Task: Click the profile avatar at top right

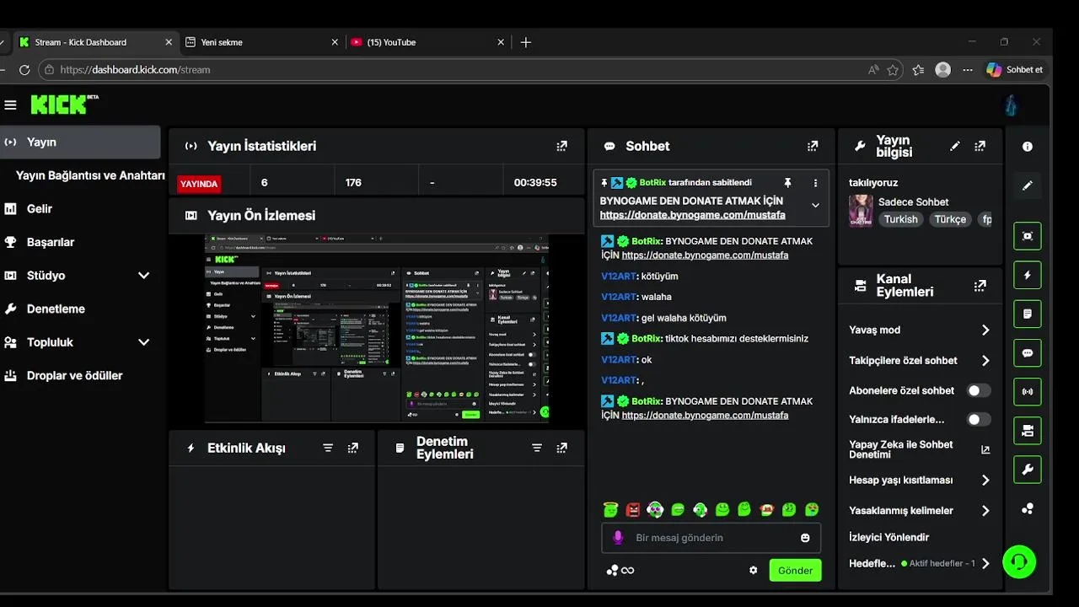Action: click(1012, 105)
